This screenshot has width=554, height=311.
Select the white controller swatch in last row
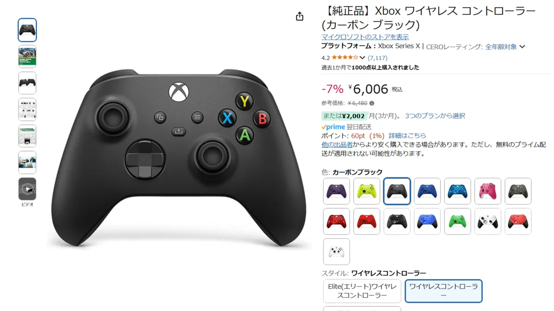click(337, 252)
